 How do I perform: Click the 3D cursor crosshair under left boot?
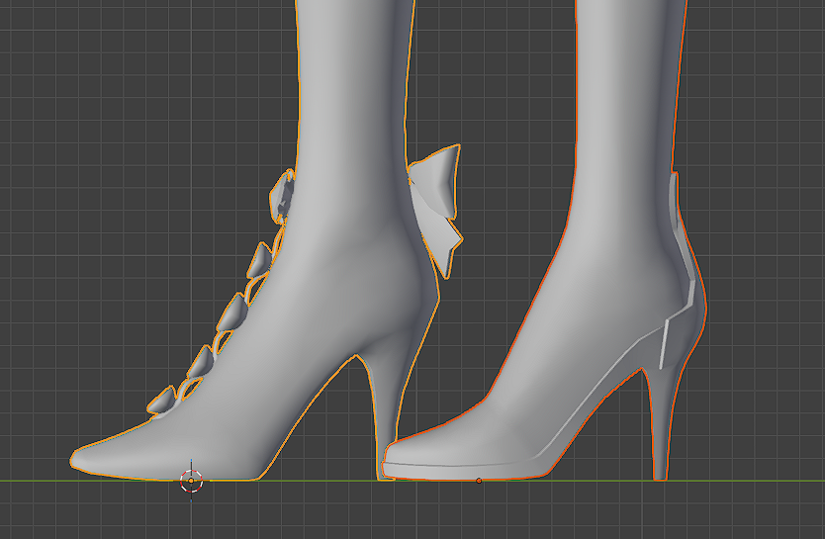tap(192, 481)
